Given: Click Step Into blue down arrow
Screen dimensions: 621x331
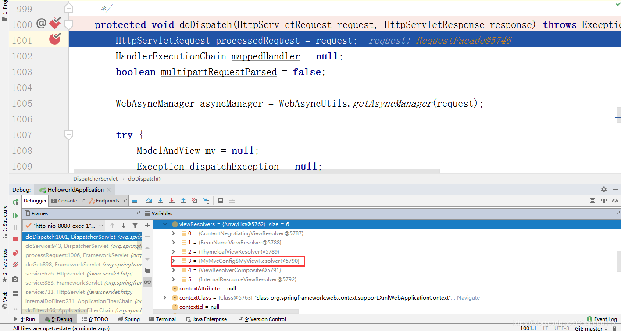Looking at the screenshot, I should tap(161, 201).
